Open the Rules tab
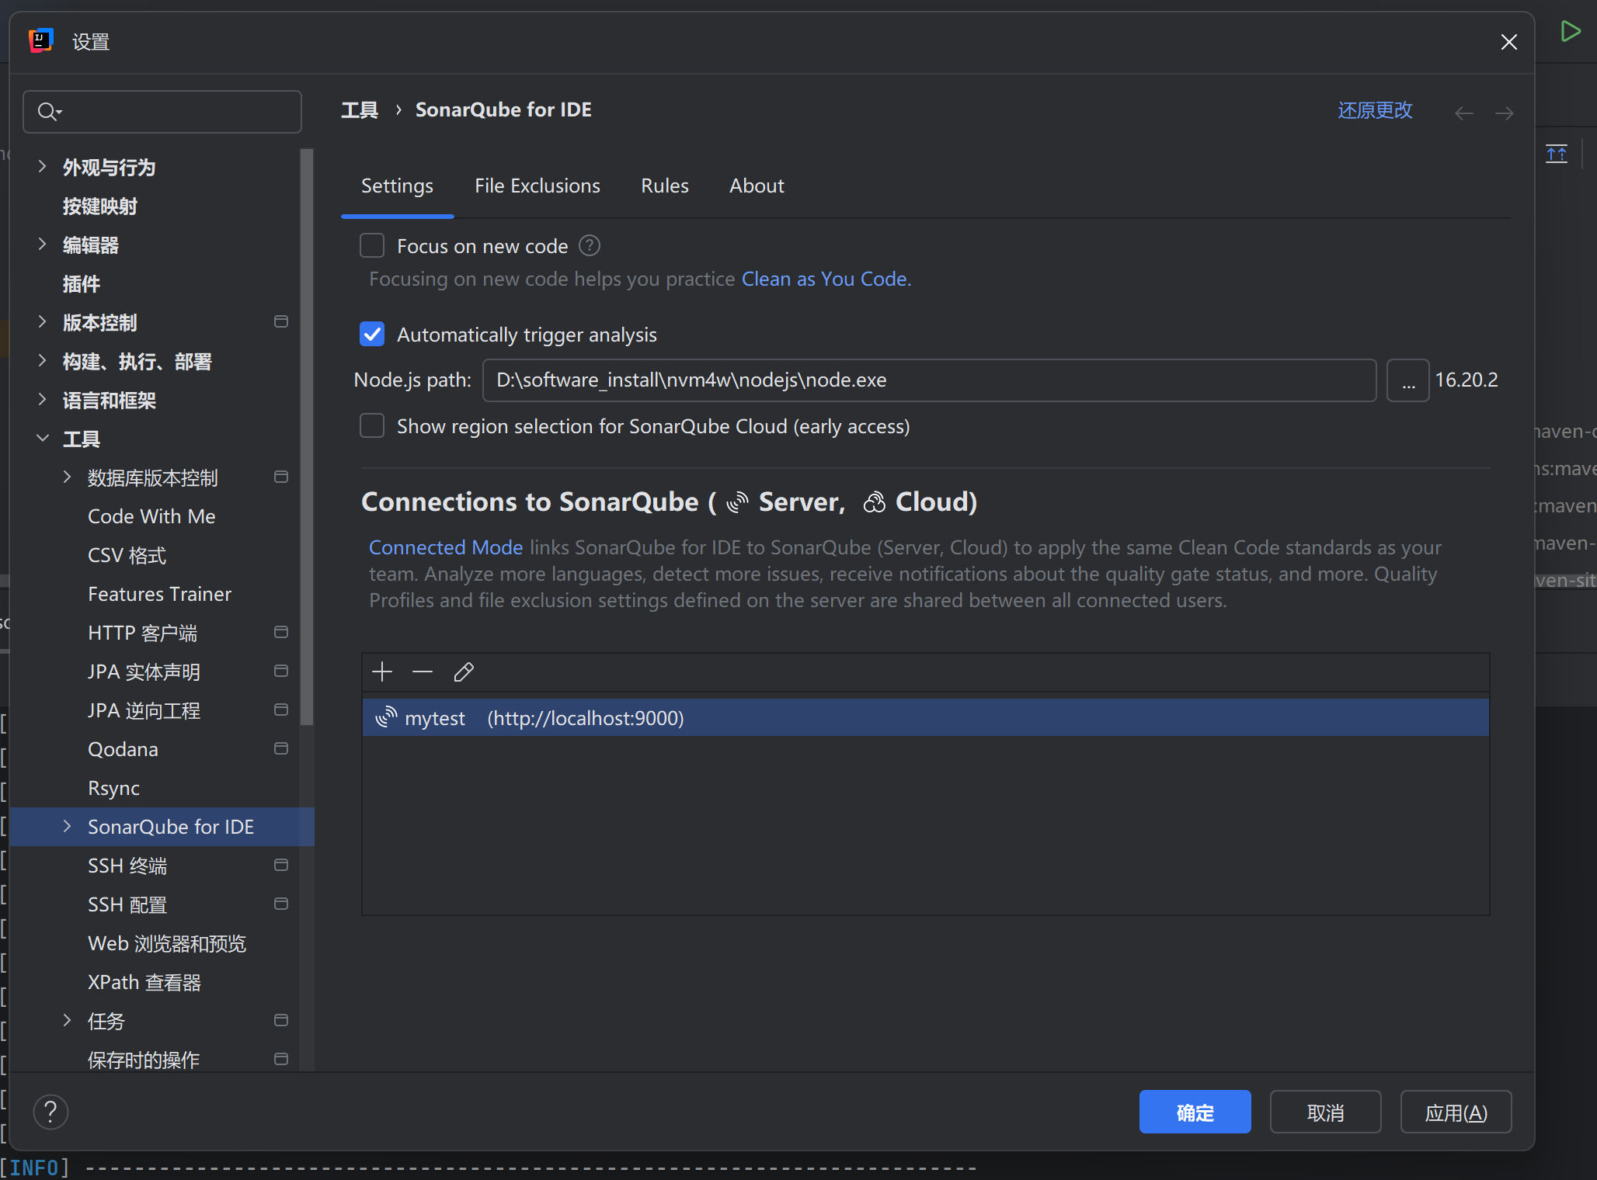1597x1180 pixels. (x=665, y=186)
